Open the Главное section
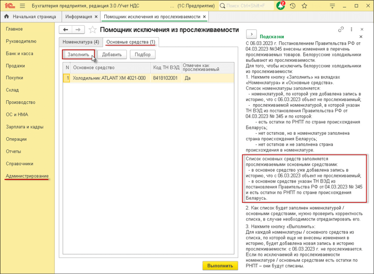The image size is (374, 274). click(x=14, y=29)
